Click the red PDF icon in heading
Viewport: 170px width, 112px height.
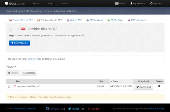(23, 29)
